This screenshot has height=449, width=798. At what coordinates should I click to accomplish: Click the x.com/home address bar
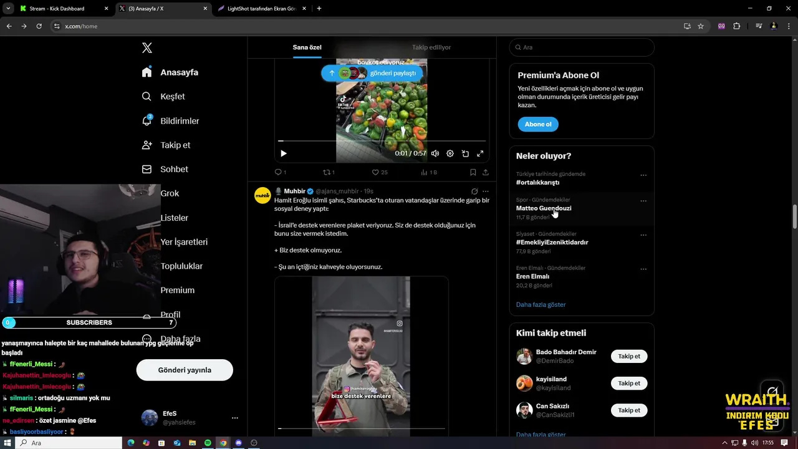click(x=368, y=26)
